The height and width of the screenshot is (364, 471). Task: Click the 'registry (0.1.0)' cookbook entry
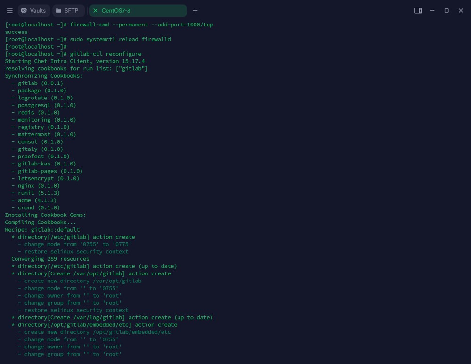(x=43, y=127)
